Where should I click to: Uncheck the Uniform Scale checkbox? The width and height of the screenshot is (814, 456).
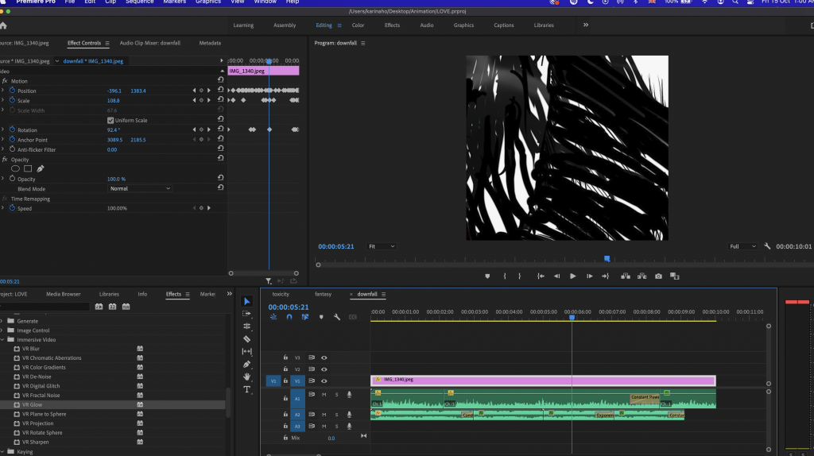click(110, 120)
